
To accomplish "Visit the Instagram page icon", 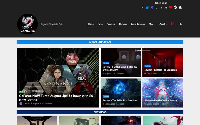I will (156, 8).
